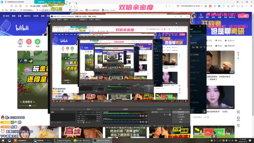Screen dimensions: 254x143
Task: Mute the second mixer channel speaker
Action: pos(144,122)
